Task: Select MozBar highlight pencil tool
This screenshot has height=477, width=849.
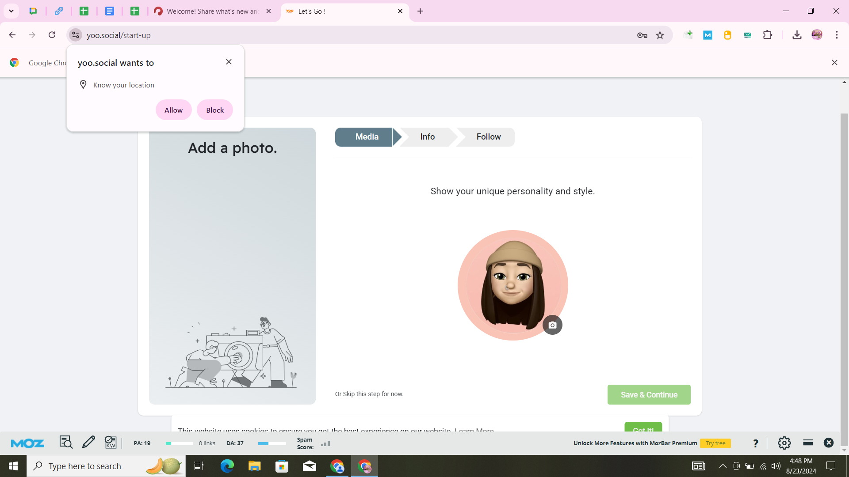Action: click(x=88, y=443)
